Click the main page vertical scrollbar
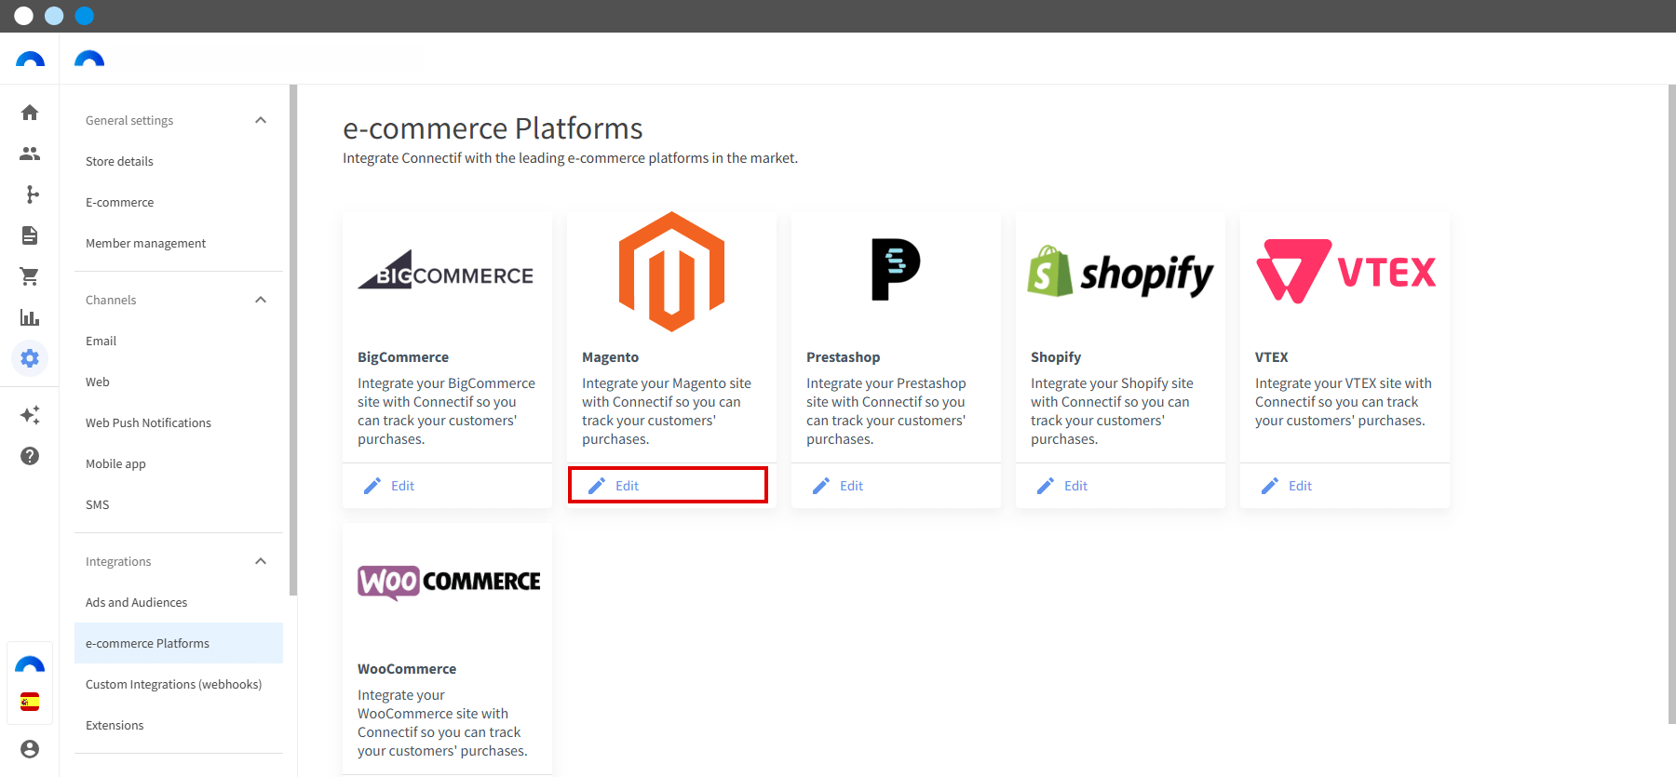This screenshot has height=777, width=1676. pos(1672,404)
